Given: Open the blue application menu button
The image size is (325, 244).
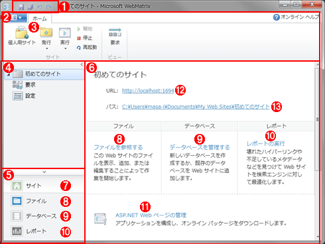Looking at the screenshot, I should [18, 17].
